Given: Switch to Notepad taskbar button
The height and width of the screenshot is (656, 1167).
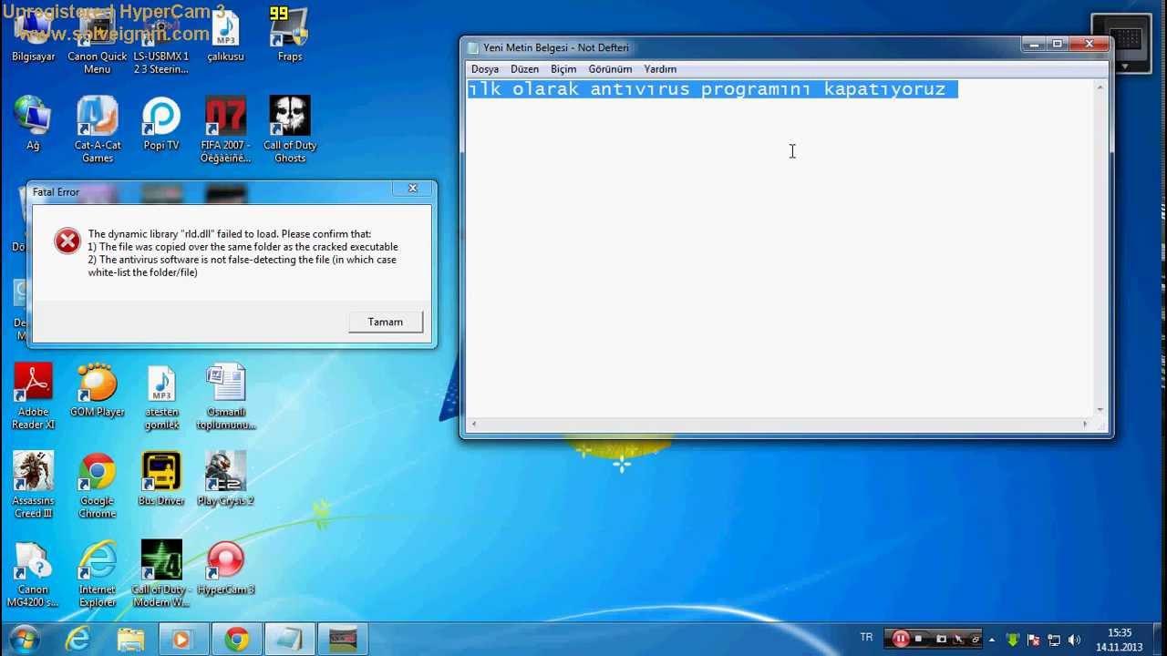Looking at the screenshot, I should click(290, 640).
